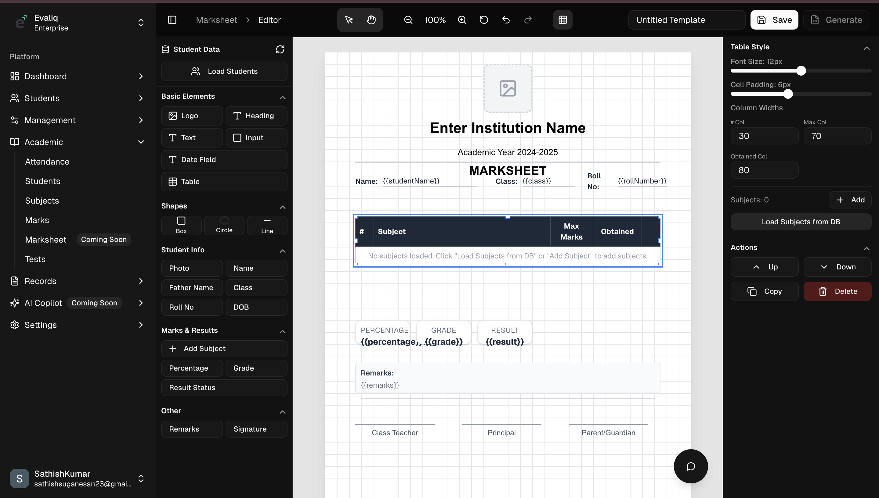The image size is (879, 498).
Task: Open Subjects under Academic
Action: [x=42, y=201]
